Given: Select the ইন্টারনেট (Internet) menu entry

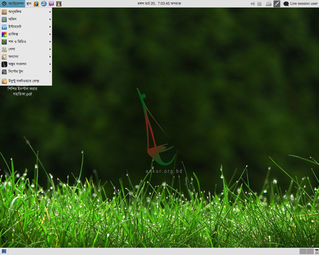Looking at the screenshot, I should [26, 27].
